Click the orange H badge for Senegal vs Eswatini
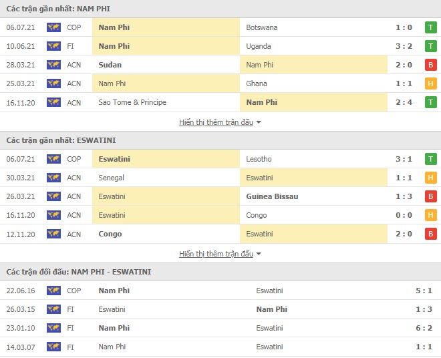Image resolution: width=441 pixels, height=358 pixels. tap(430, 178)
